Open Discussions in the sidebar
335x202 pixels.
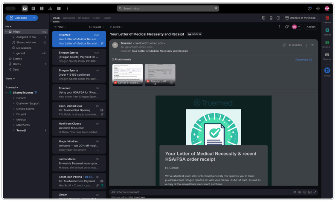[24, 48]
